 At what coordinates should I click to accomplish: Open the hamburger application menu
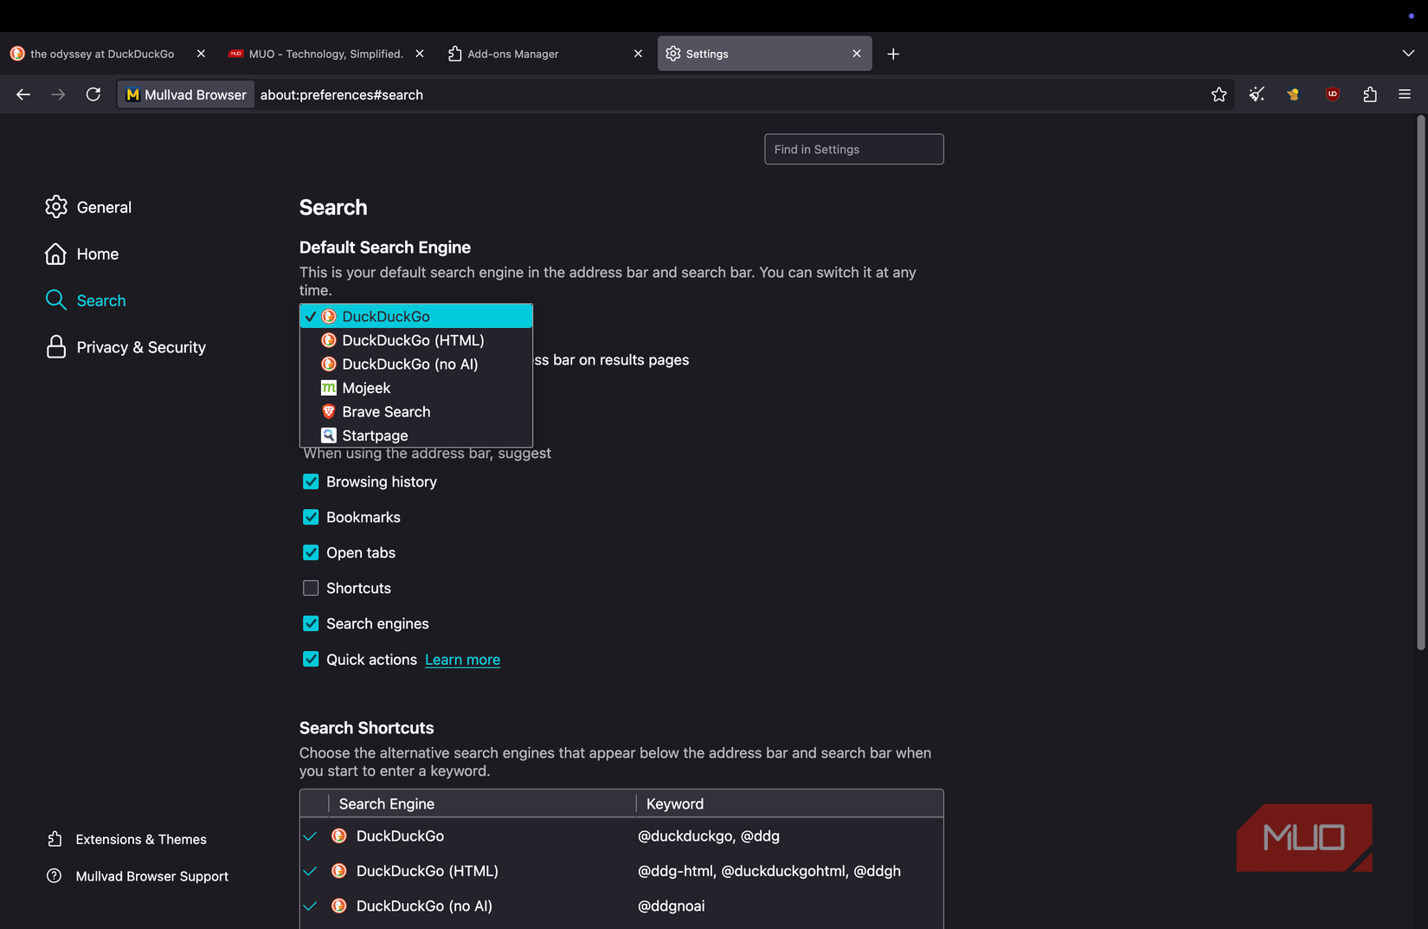coord(1405,94)
